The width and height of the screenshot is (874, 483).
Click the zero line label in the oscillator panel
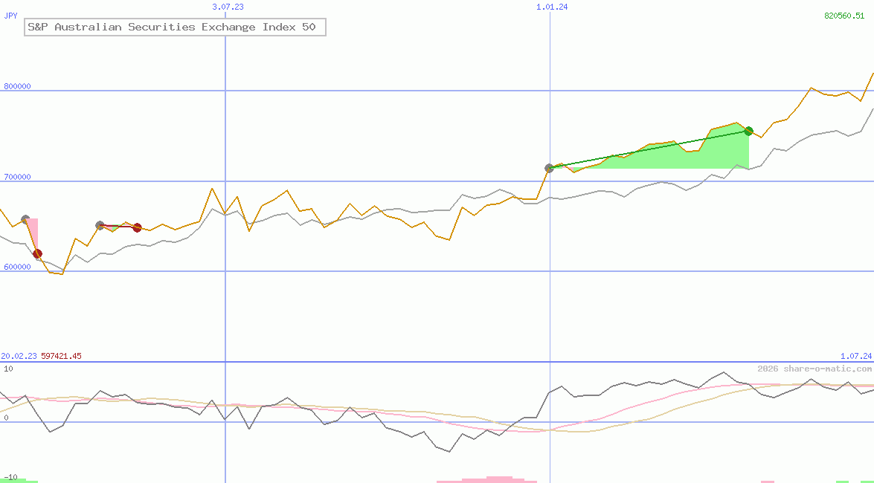click(x=6, y=418)
